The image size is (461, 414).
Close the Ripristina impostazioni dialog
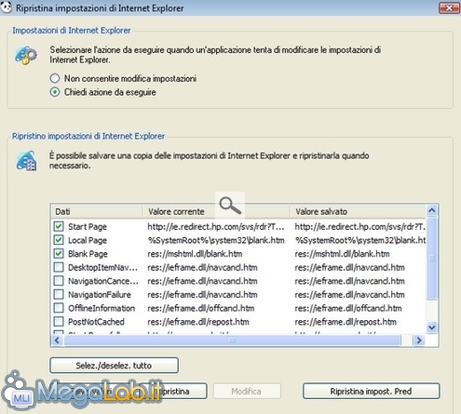(x=449, y=7)
